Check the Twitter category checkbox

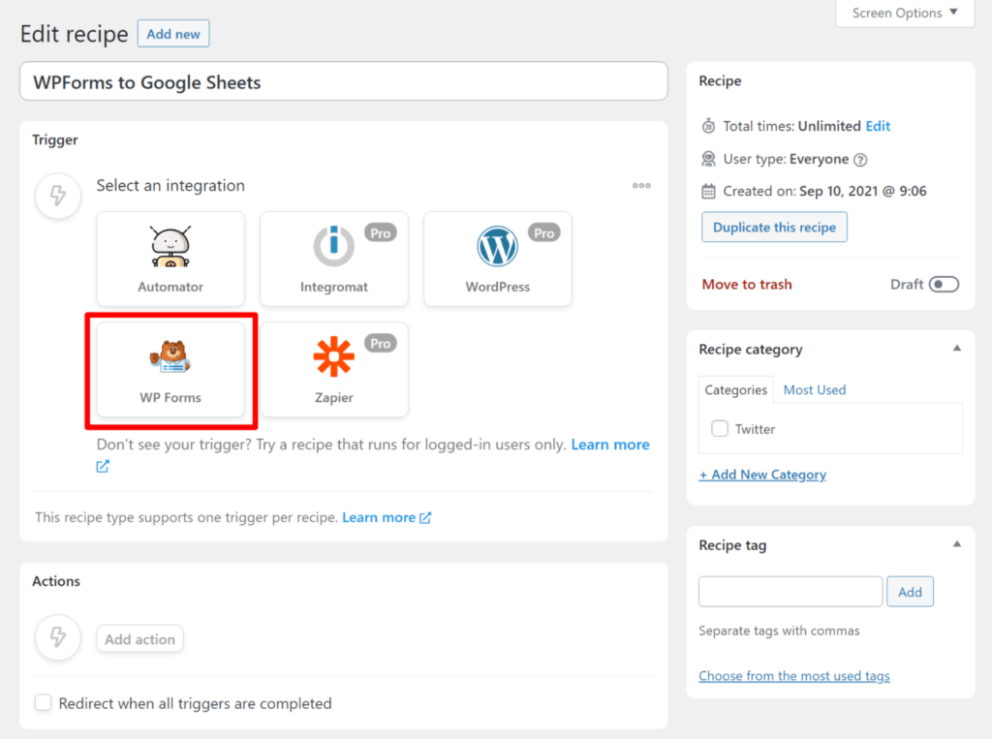[720, 429]
